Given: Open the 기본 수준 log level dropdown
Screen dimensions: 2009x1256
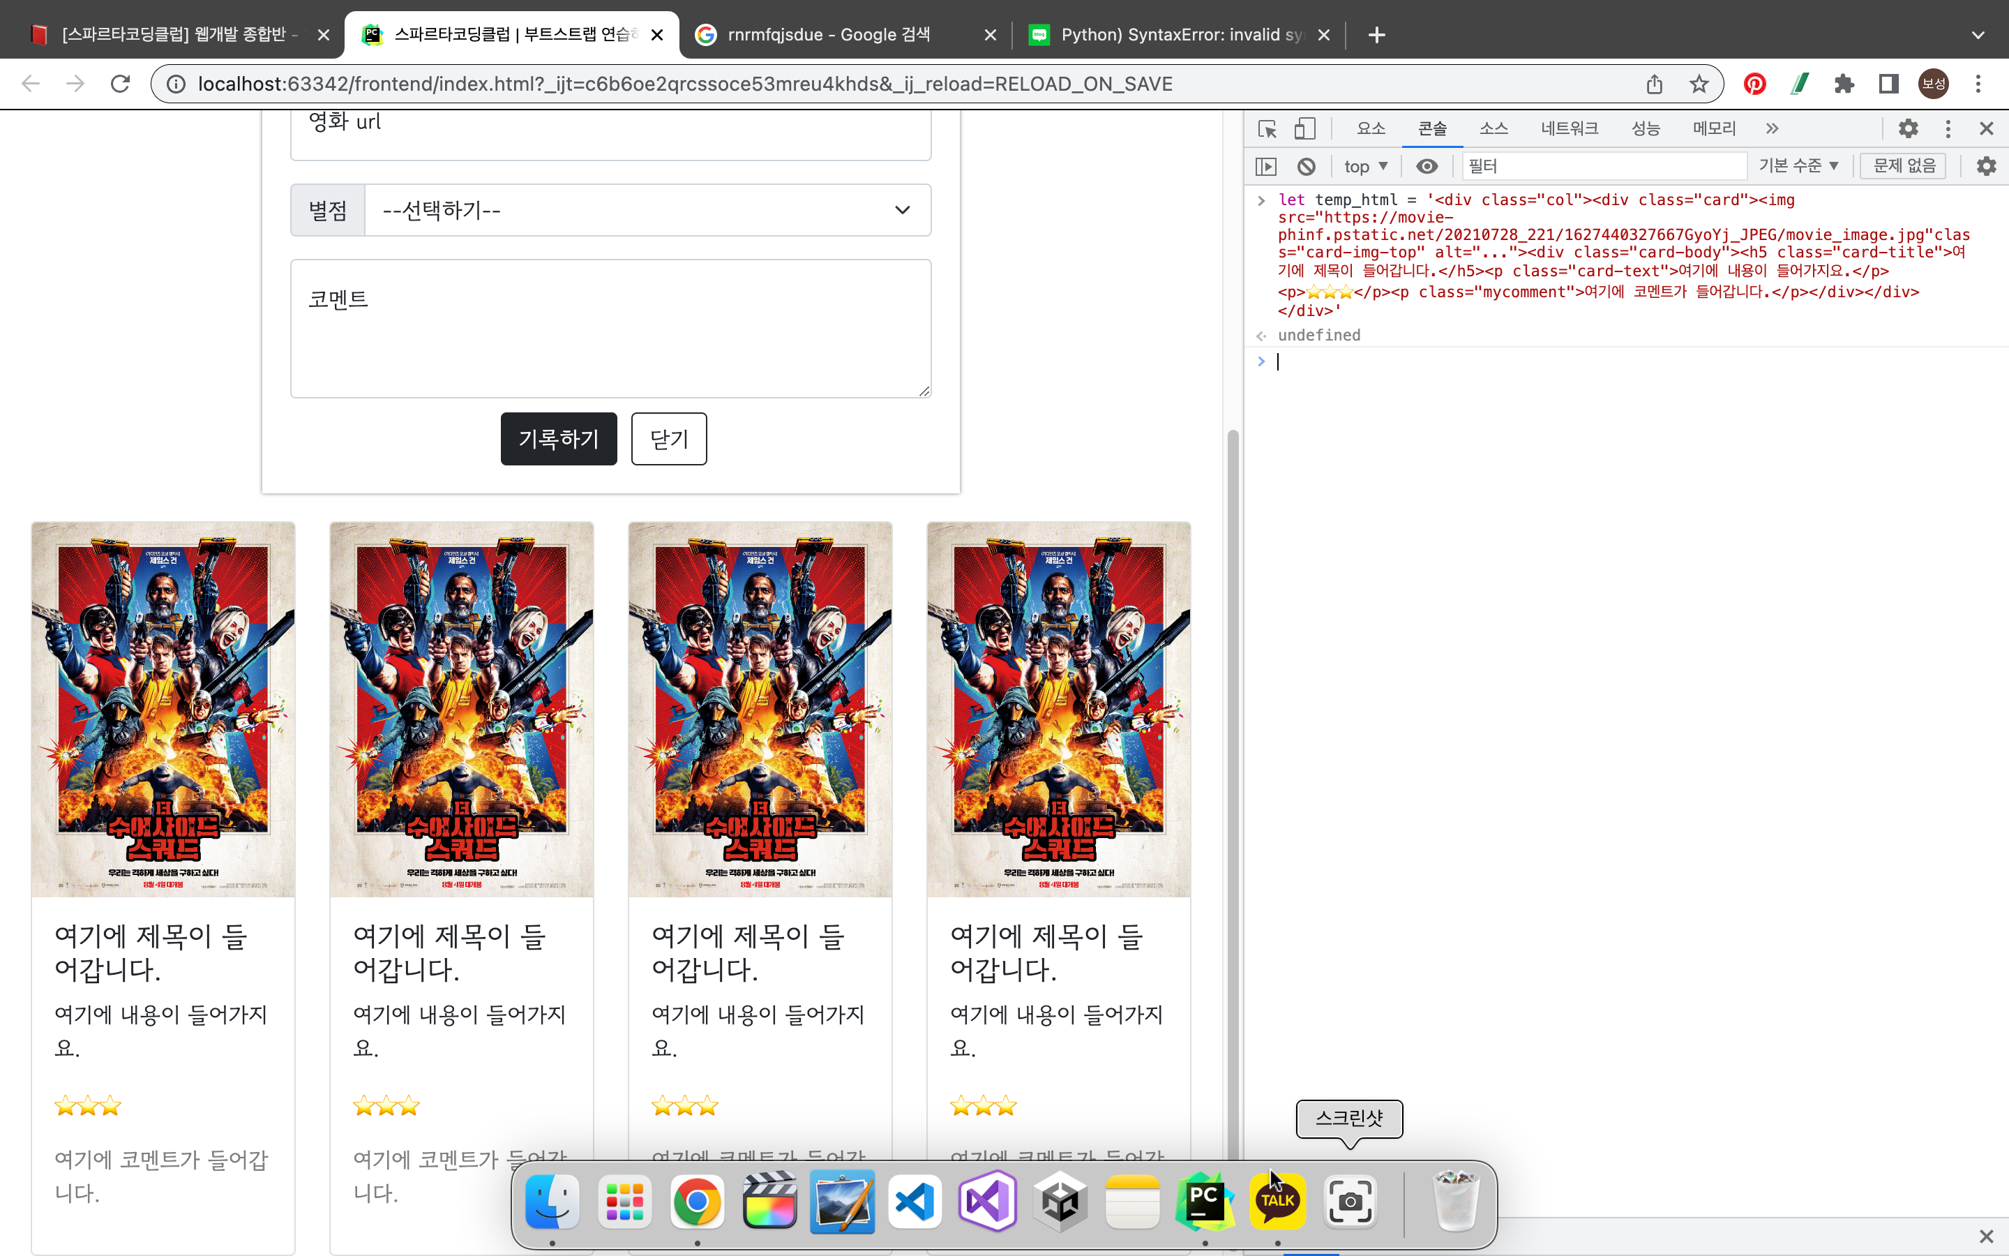Looking at the screenshot, I should point(1799,166).
